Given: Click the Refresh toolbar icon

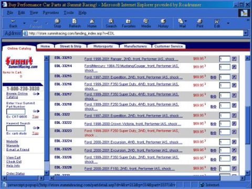Looking at the screenshot, I should 75,24.
